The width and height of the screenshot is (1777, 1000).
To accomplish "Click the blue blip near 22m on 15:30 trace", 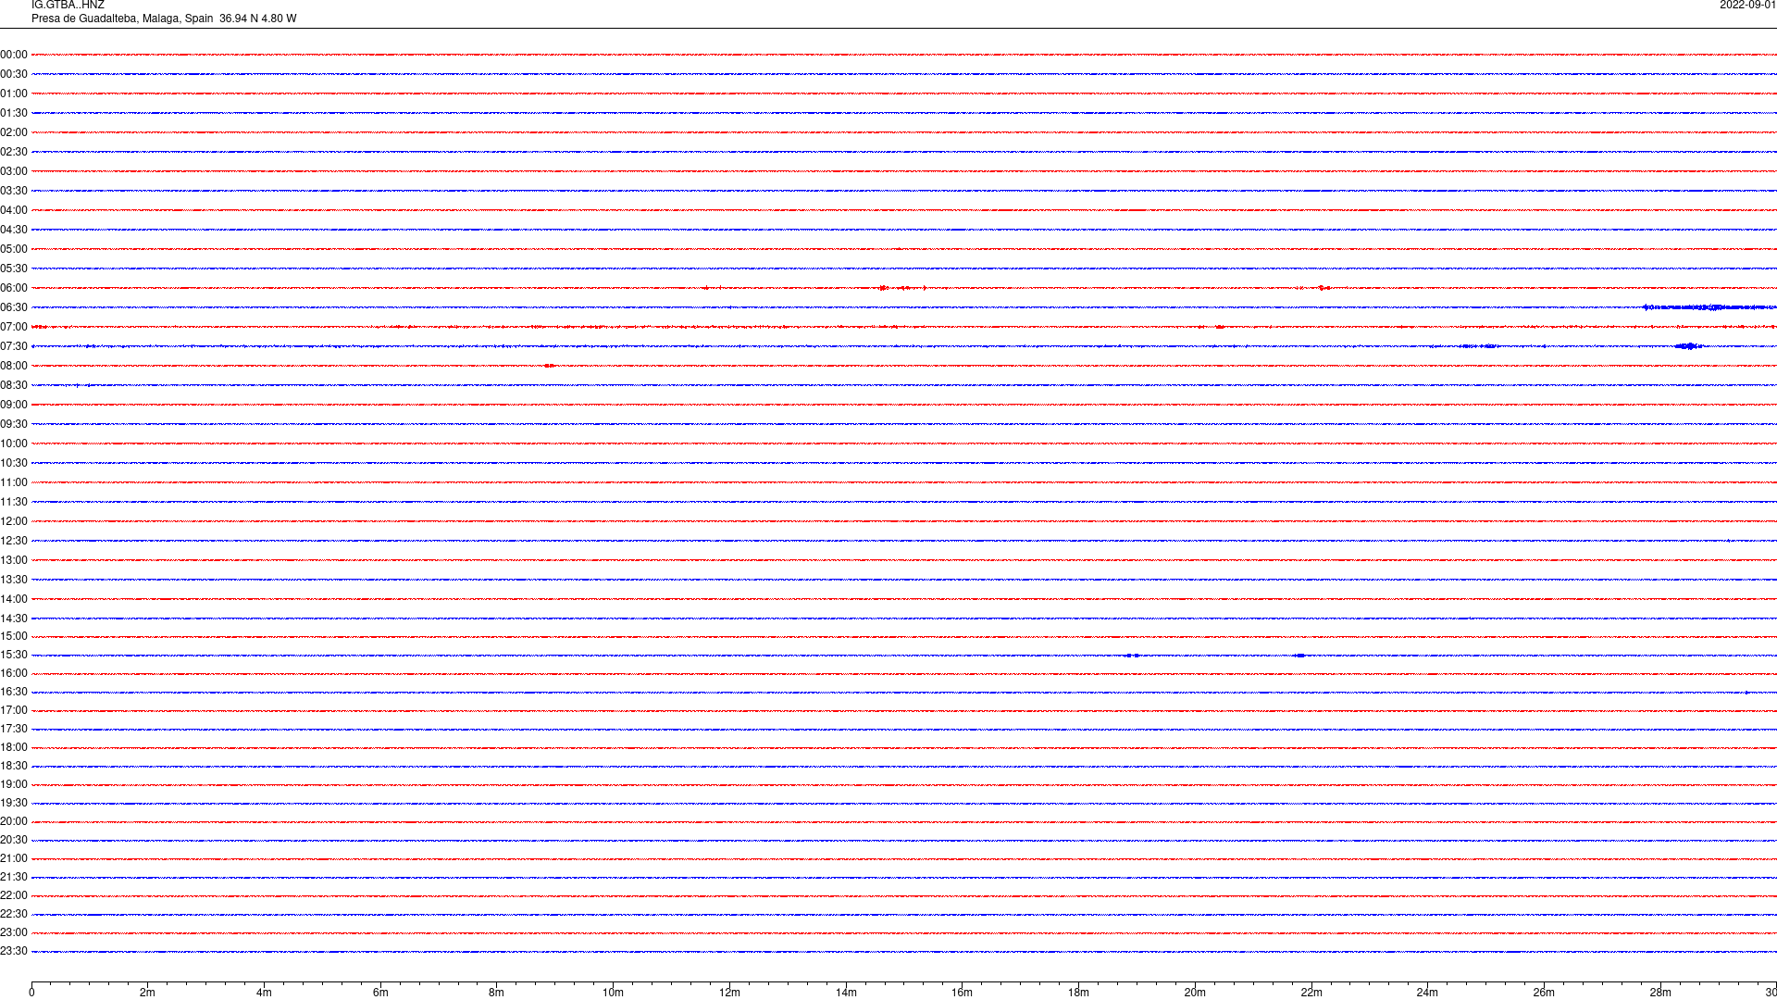I will coord(1299,656).
